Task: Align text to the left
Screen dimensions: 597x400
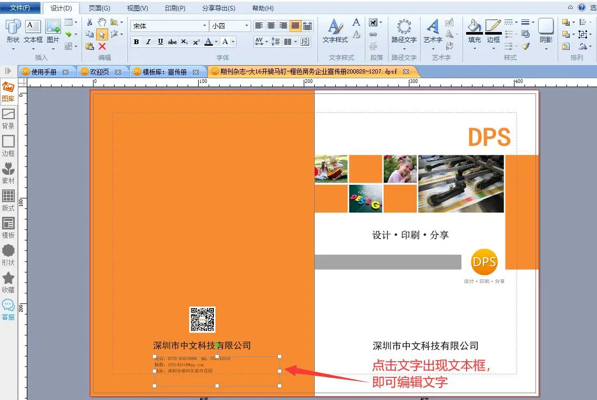Action: coord(259,26)
